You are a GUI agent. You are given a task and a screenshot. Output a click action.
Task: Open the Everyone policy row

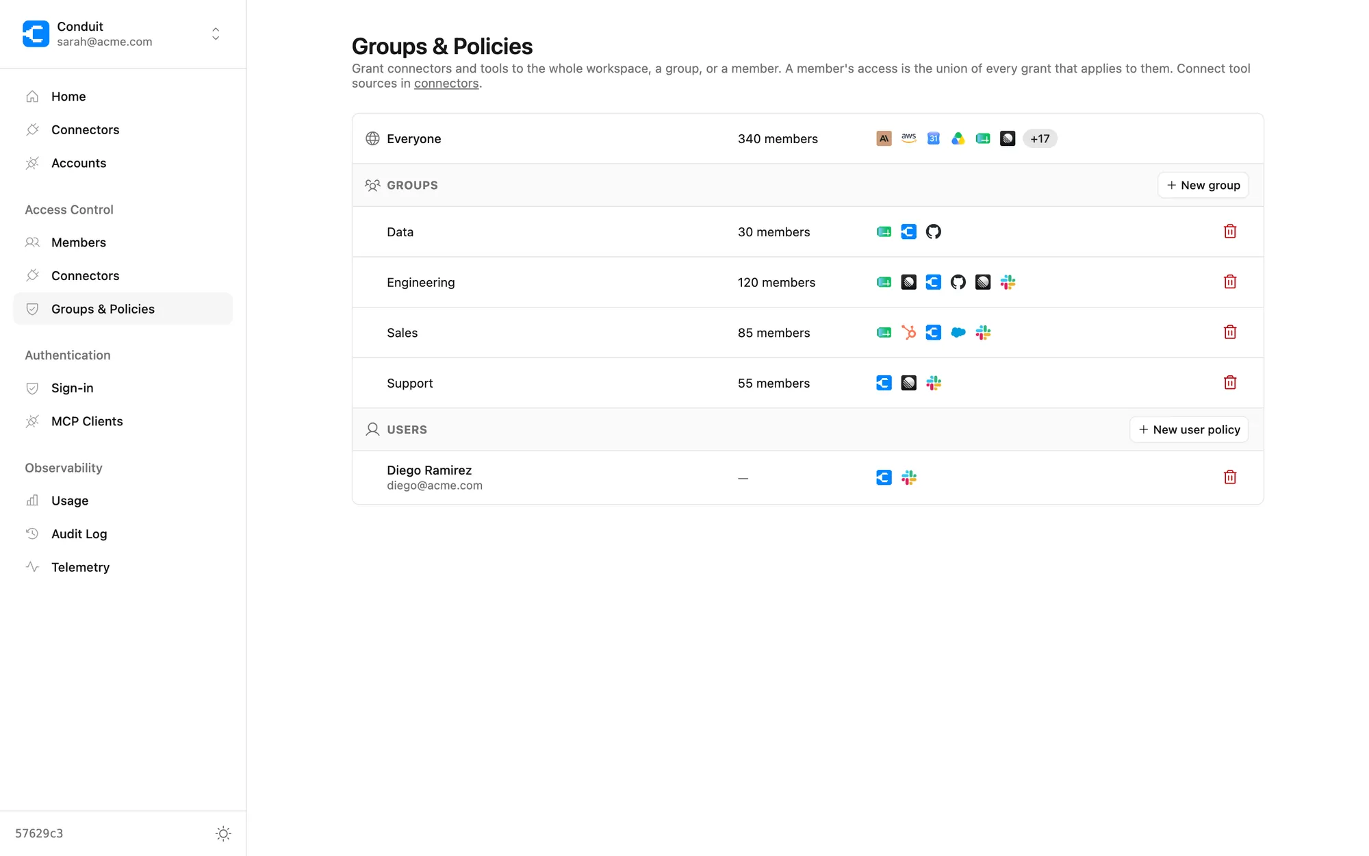pyautogui.click(x=808, y=138)
